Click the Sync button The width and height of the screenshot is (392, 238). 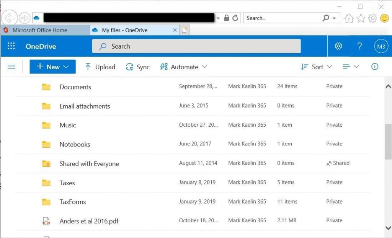(x=138, y=67)
